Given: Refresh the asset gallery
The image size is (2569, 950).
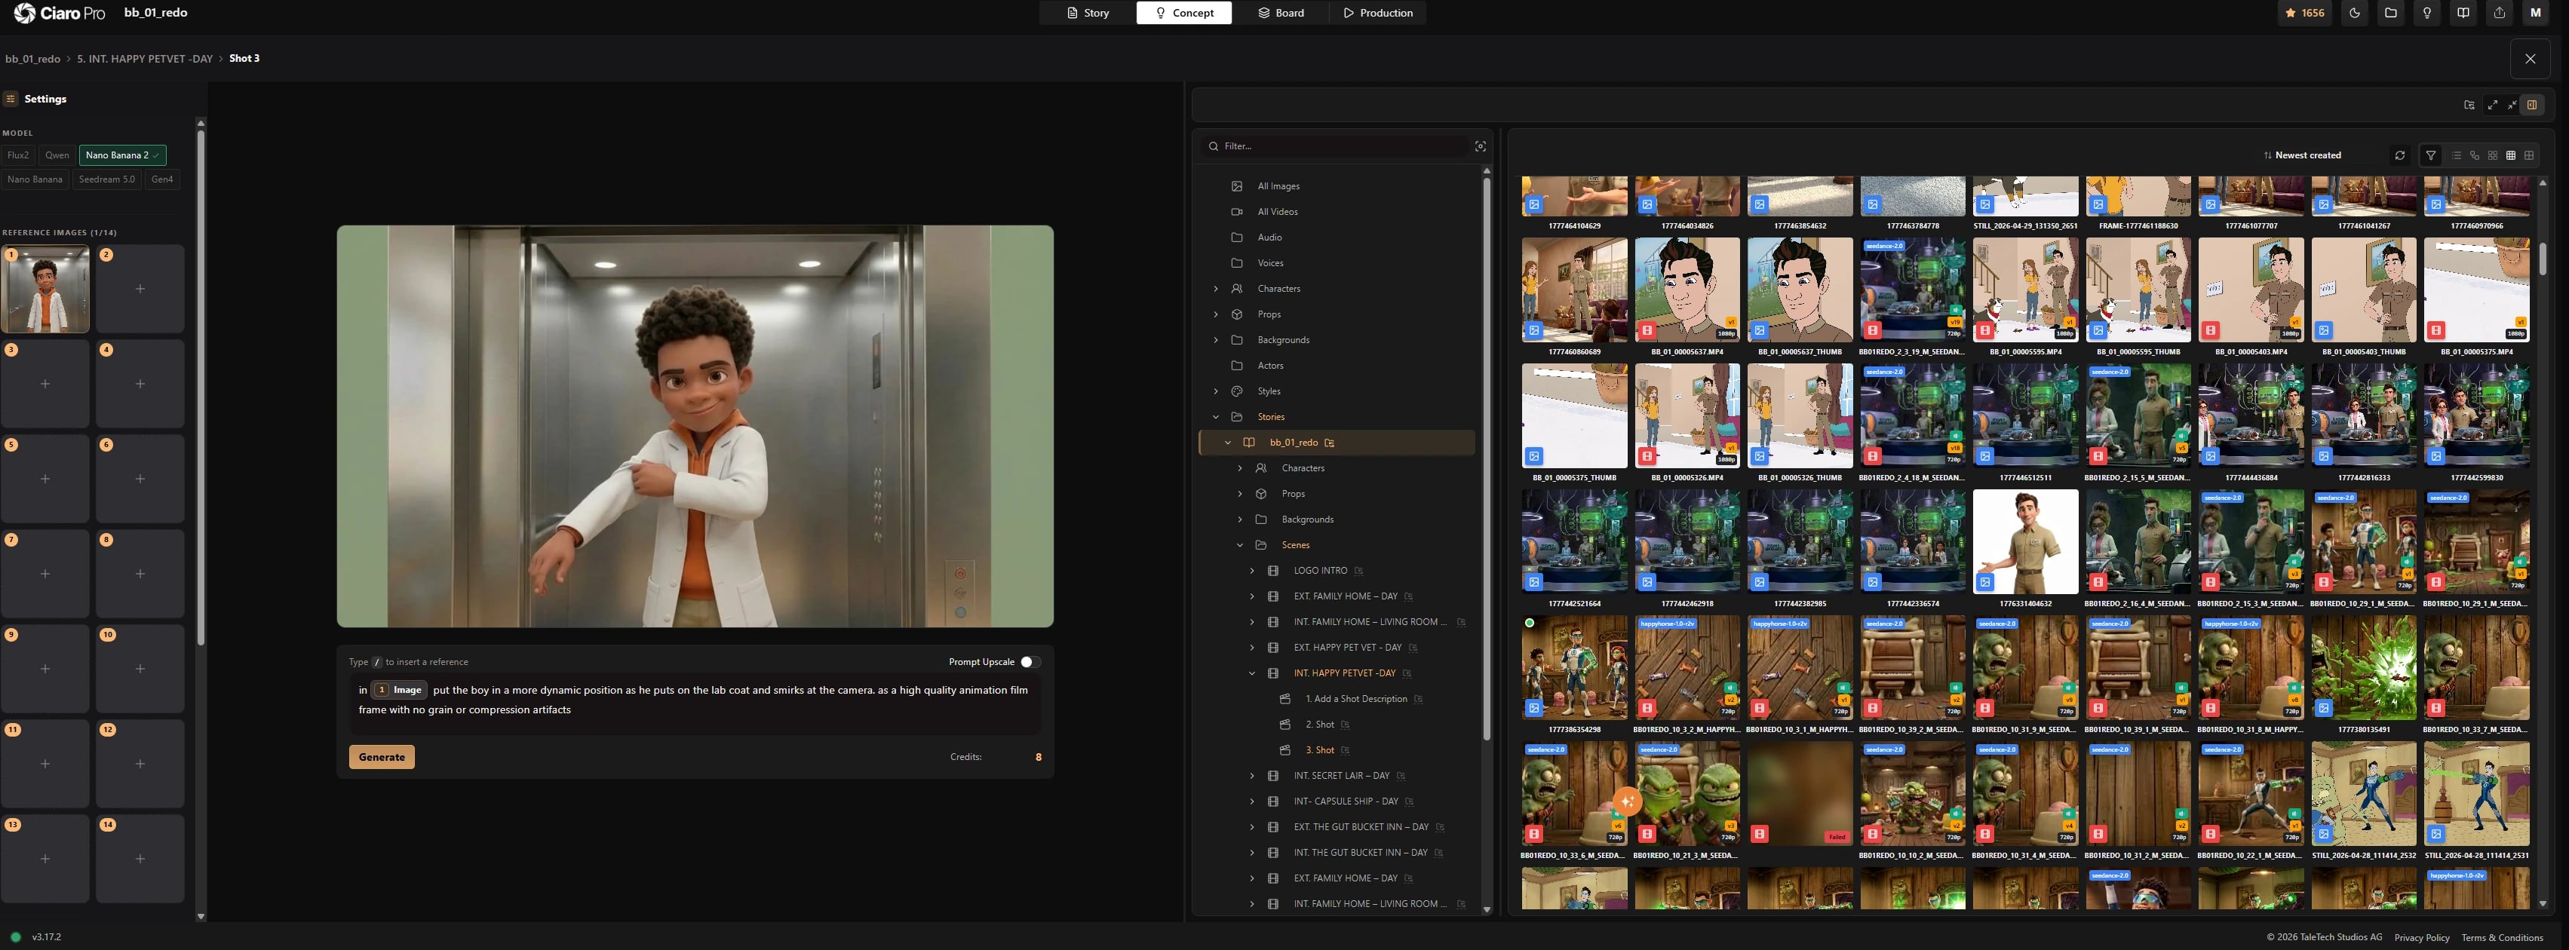Looking at the screenshot, I should coord(2399,155).
